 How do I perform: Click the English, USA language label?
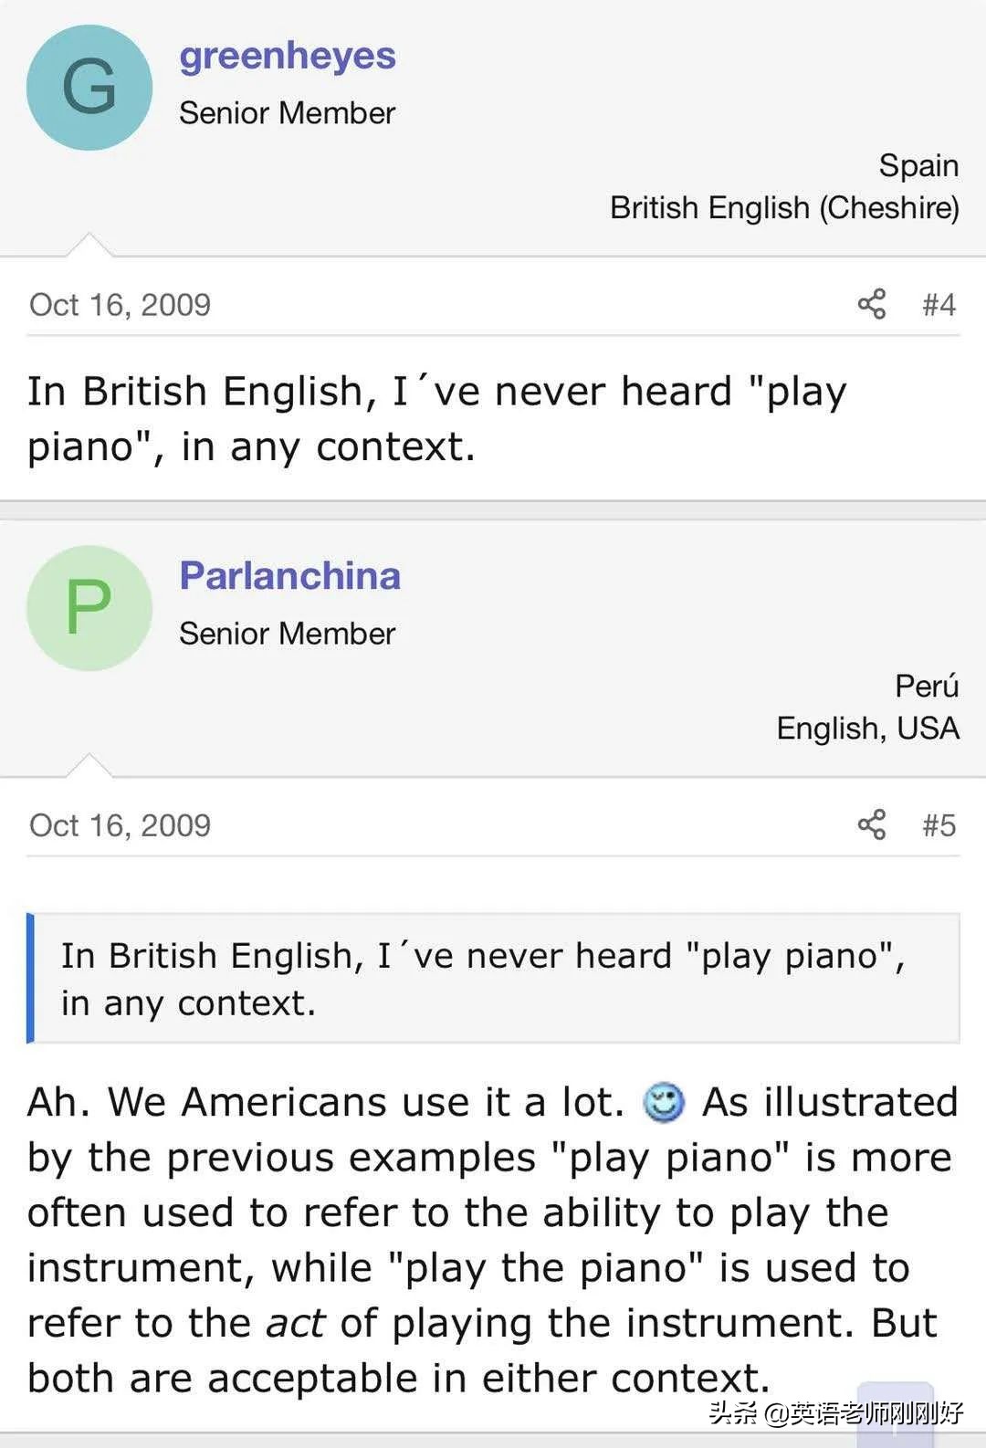867,729
